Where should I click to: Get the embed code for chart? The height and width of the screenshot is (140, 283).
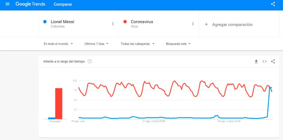click(264, 61)
